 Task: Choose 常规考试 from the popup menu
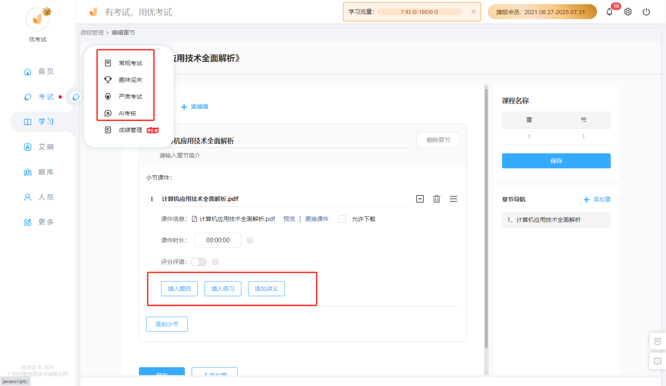[x=124, y=63]
